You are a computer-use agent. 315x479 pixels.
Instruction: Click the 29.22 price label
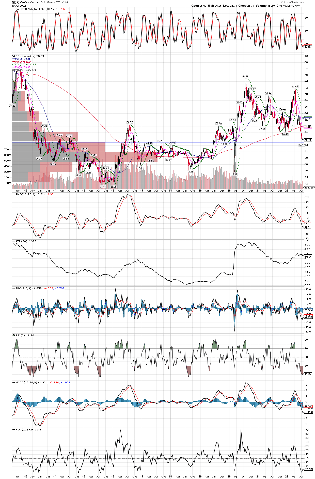pyautogui.click(x=44, y=126)
